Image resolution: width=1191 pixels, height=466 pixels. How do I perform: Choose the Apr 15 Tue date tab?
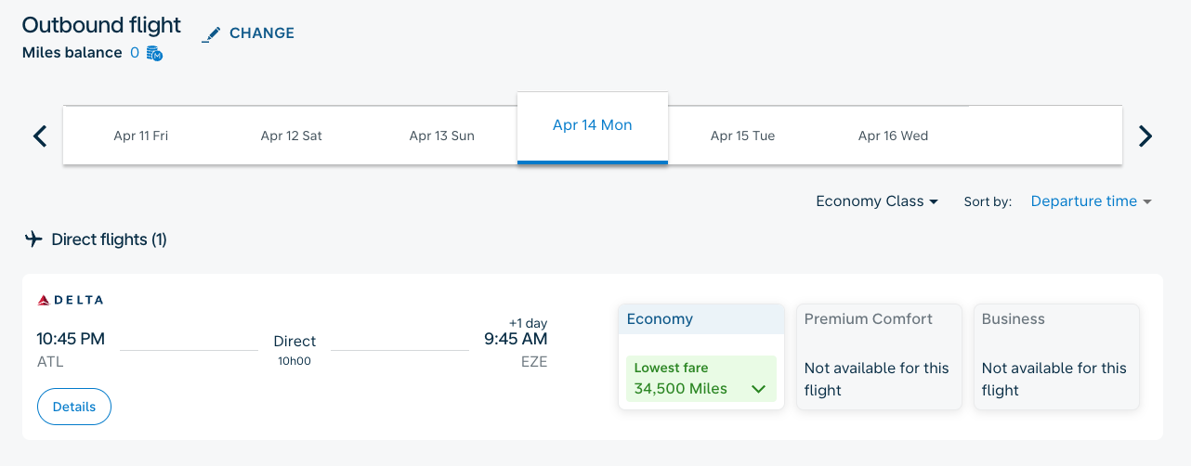tap(743, 136)
